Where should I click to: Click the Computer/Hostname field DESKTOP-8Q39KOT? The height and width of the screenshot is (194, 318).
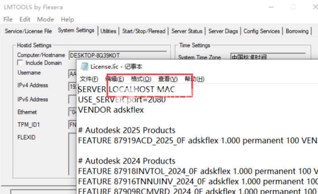118,55
